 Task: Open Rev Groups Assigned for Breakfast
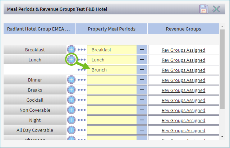(183, 50)
